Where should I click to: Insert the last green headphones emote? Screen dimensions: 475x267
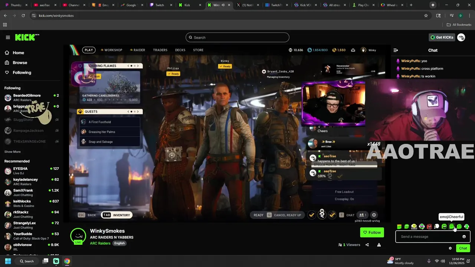(x=466, y=227)
